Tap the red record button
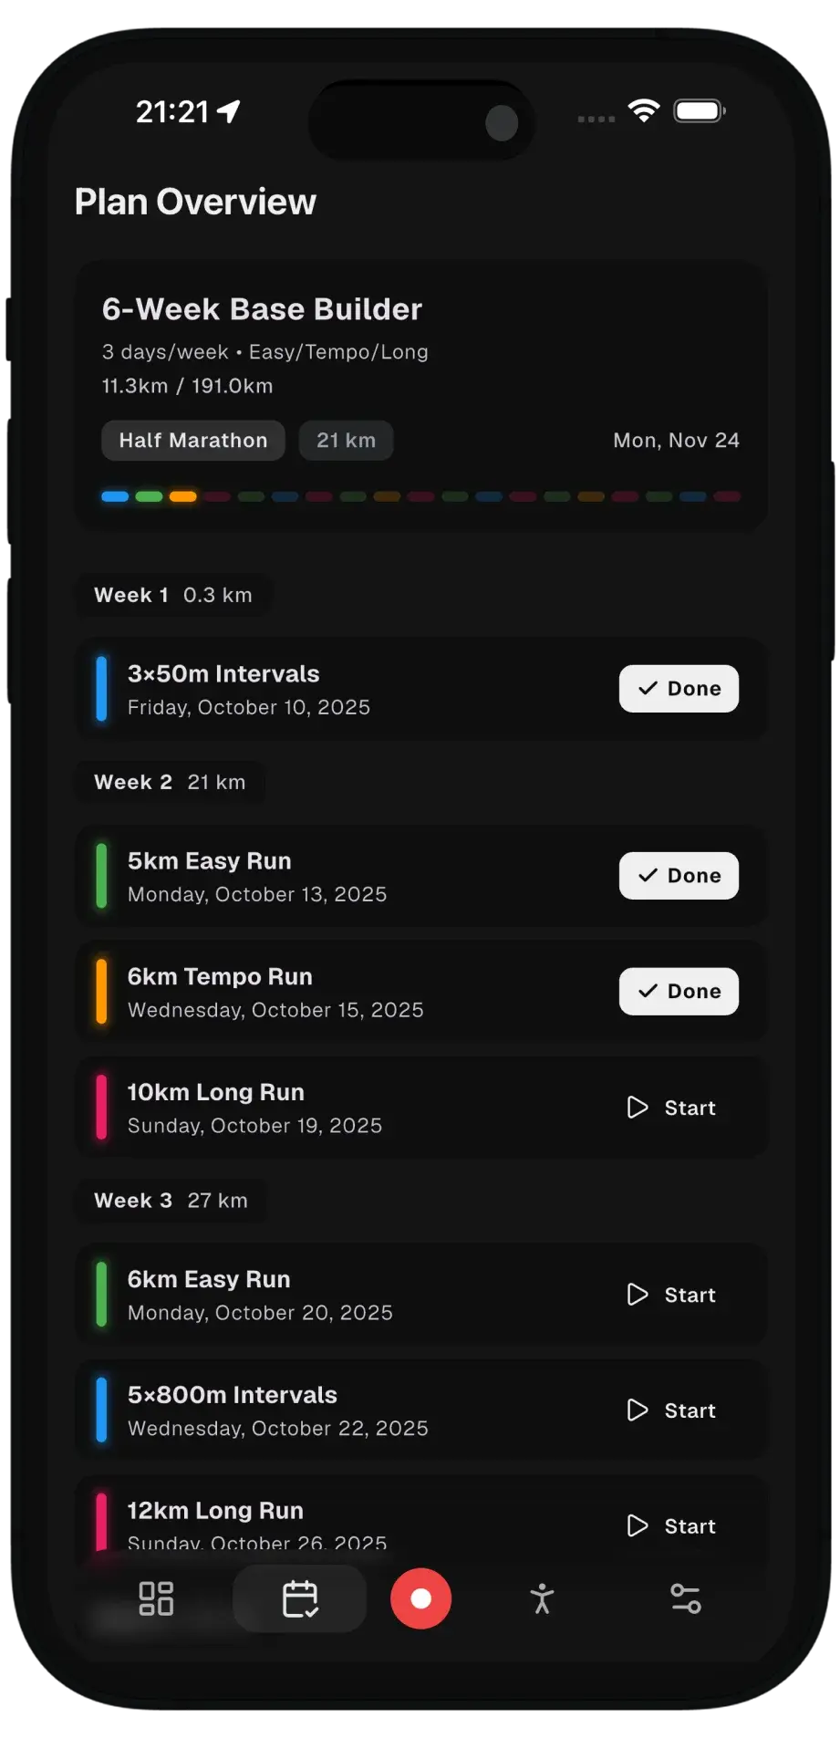840x1738 pixels. pos(420,1598)
